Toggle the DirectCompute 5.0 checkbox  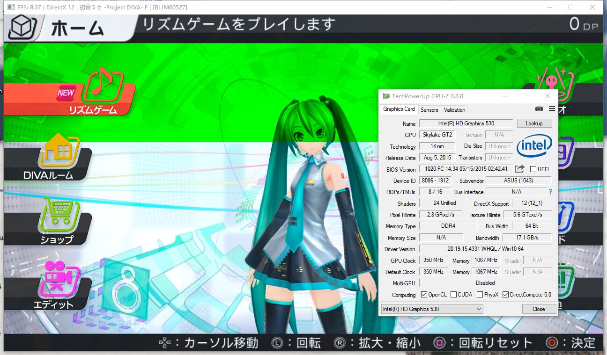point(505,295)
